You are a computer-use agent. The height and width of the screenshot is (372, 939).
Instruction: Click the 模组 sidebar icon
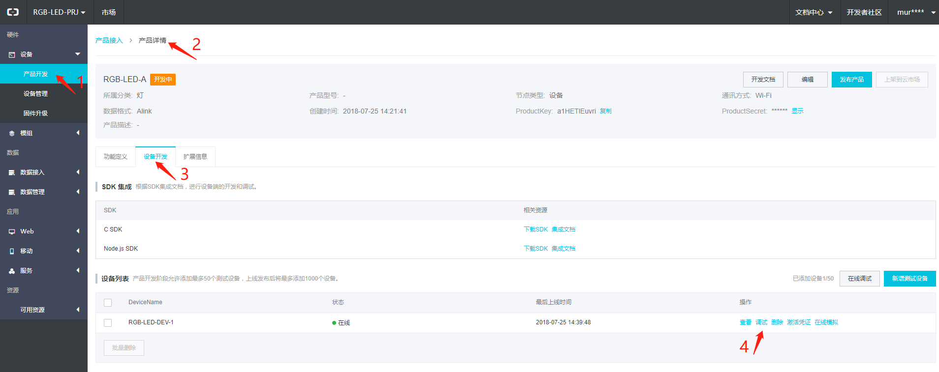[x=12, y=133]
